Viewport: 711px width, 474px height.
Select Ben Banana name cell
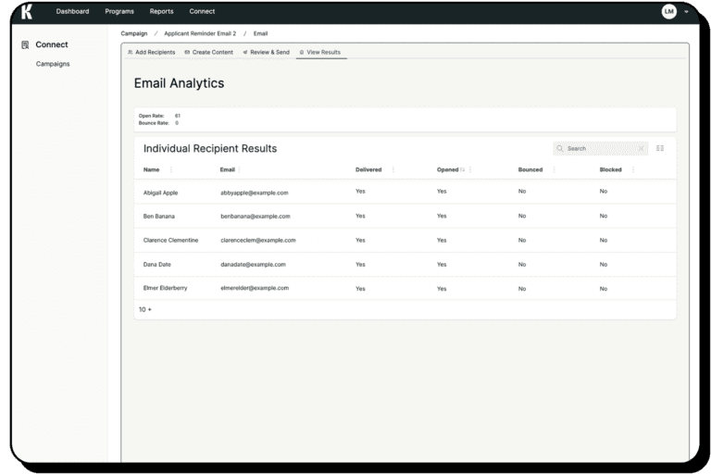tap(158, 217)
